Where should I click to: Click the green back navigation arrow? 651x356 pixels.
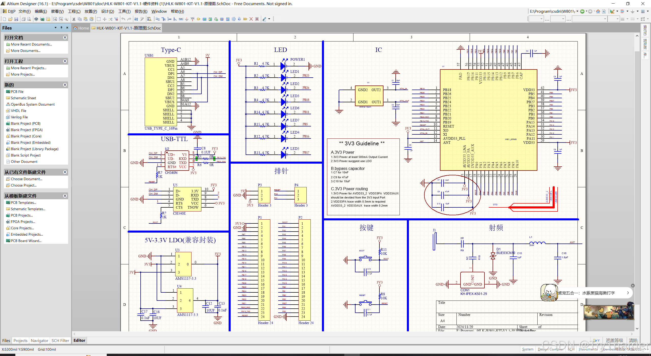coord(582,11)
